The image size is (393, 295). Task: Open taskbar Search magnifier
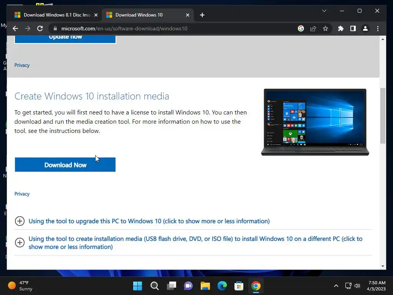point(154,286)
